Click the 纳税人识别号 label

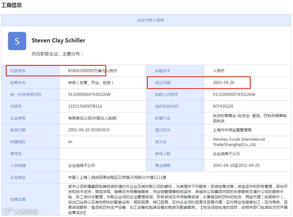(166, 94)
